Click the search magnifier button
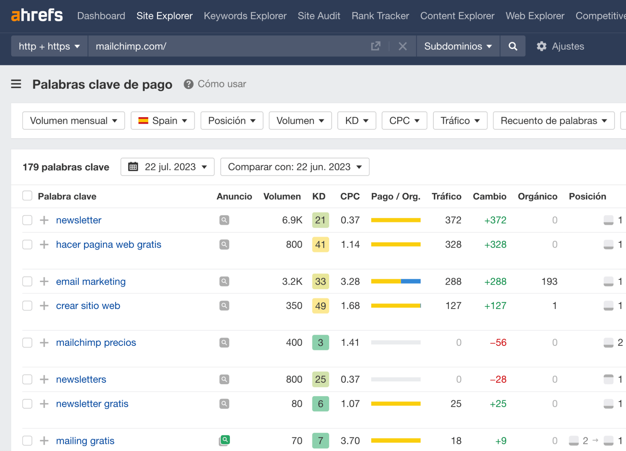 coord(513,46)
